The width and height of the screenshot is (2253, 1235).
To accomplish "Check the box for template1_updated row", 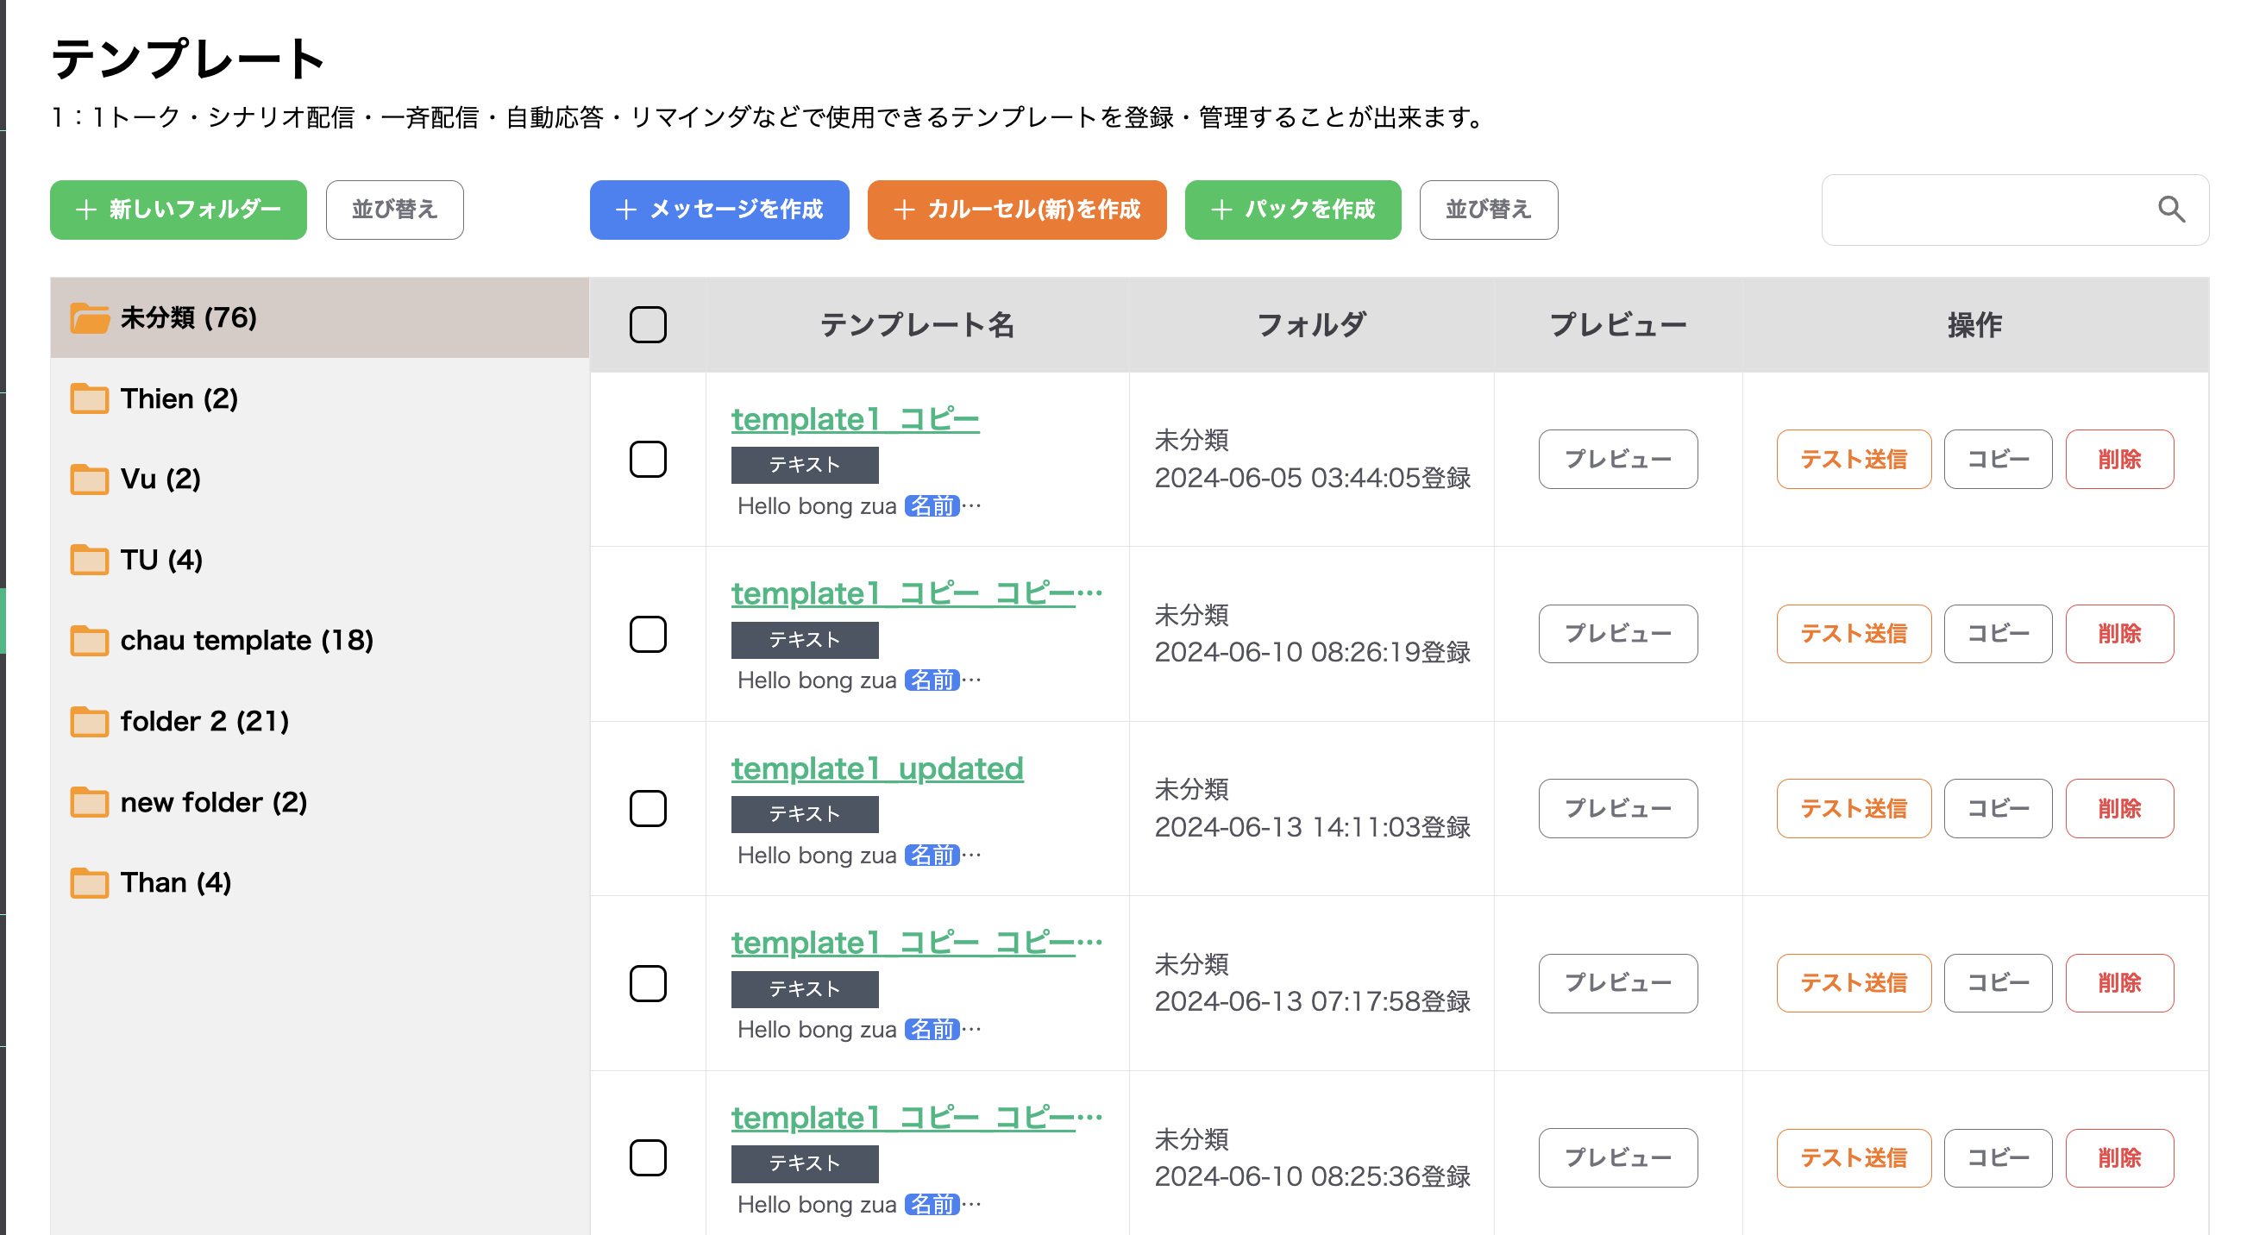I will click(x=648, y=809).
